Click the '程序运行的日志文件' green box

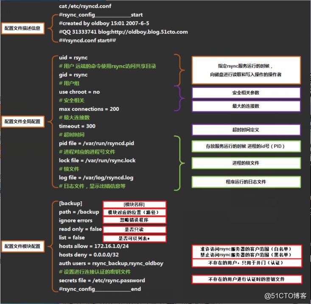coord(246,182)
